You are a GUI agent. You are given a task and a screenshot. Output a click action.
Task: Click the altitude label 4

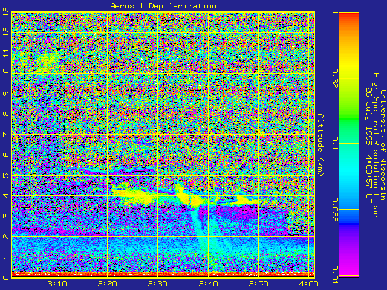point(5,196)
